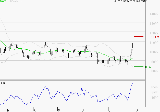Click the red resistance level line
The height and width of the screenshot is (112, 160).
click(x=139, y=36)
